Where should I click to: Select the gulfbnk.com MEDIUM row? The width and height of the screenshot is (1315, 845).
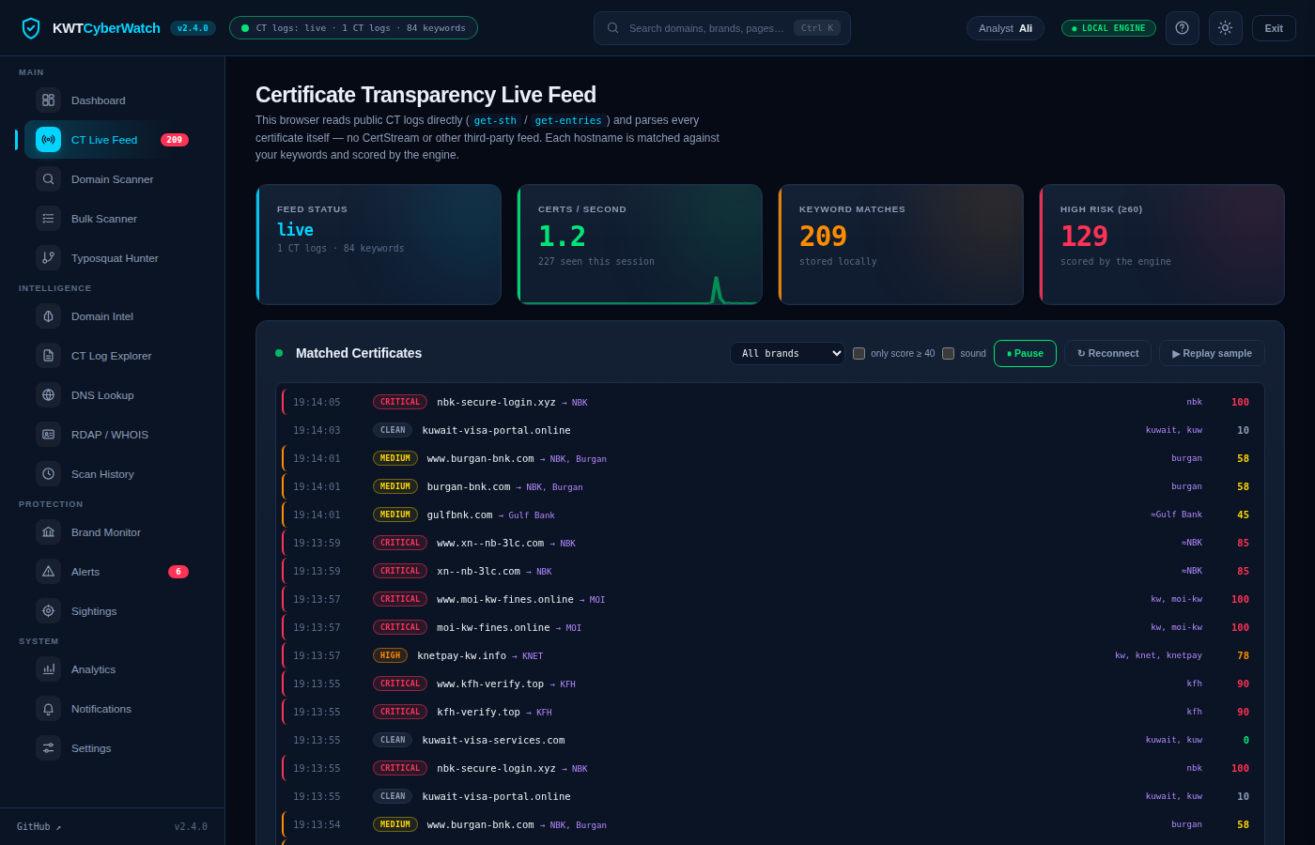point(772,515)
